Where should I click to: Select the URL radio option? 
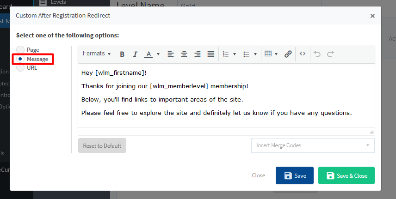tap(20, 67)
